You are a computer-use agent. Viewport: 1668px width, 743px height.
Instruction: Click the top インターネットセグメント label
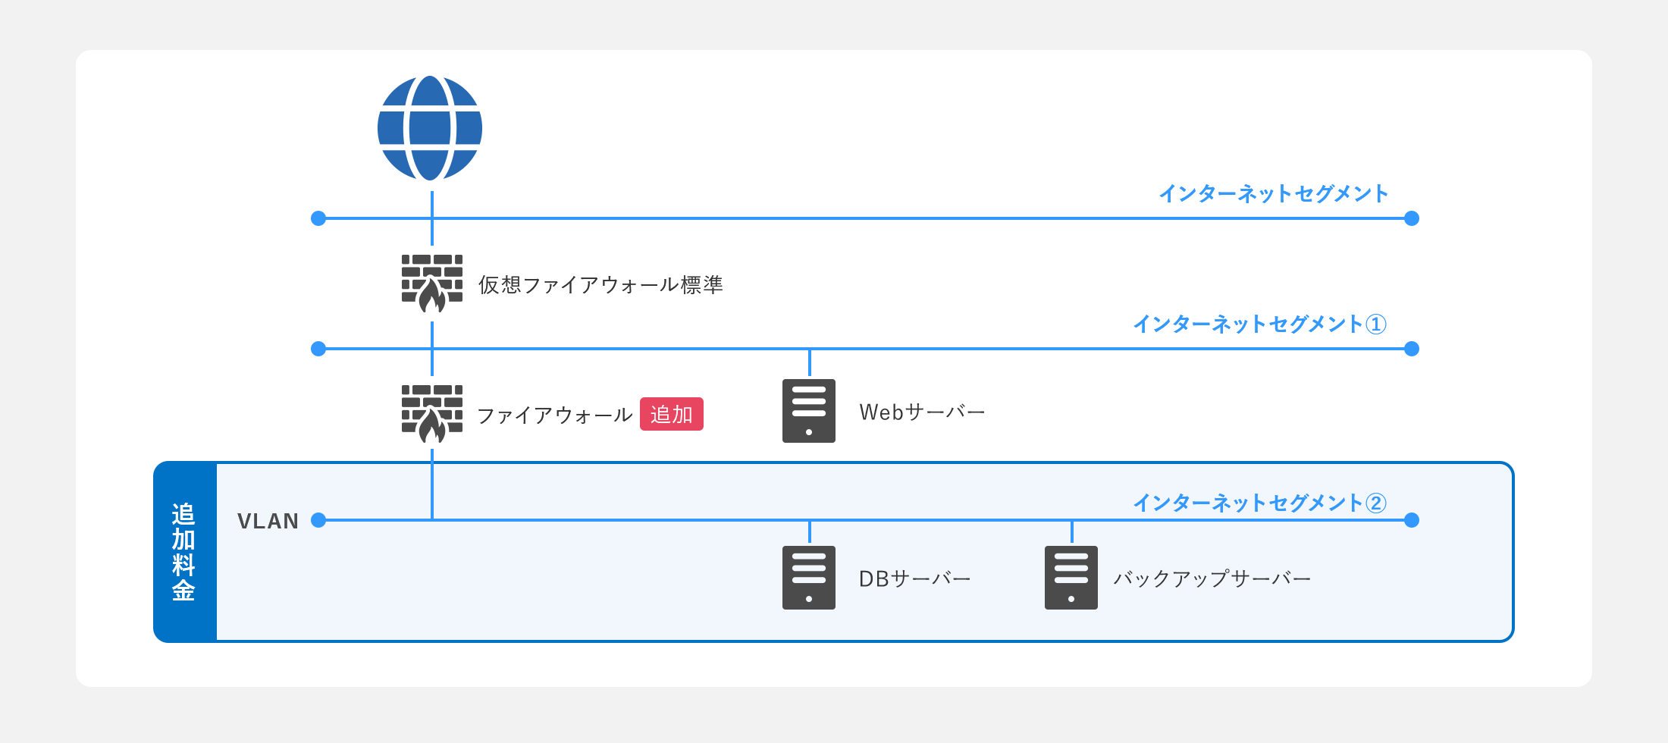1273,194
